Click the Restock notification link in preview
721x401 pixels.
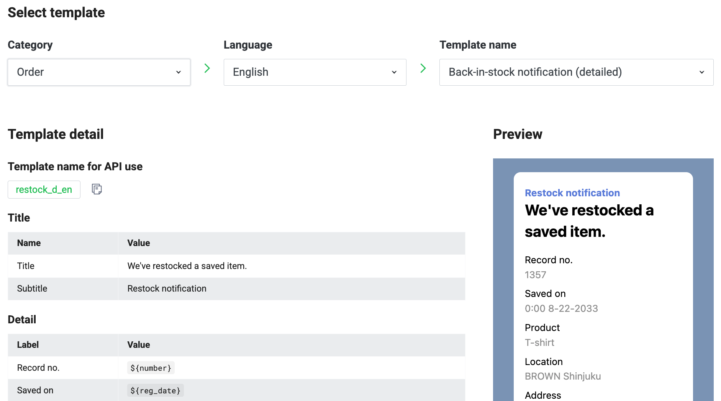pyautogui.click(x=572, y=193)
